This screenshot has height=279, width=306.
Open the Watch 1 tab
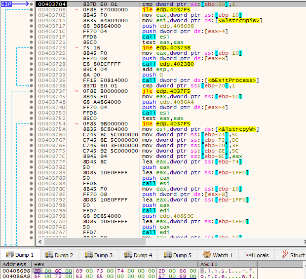(x=218, y=255)
